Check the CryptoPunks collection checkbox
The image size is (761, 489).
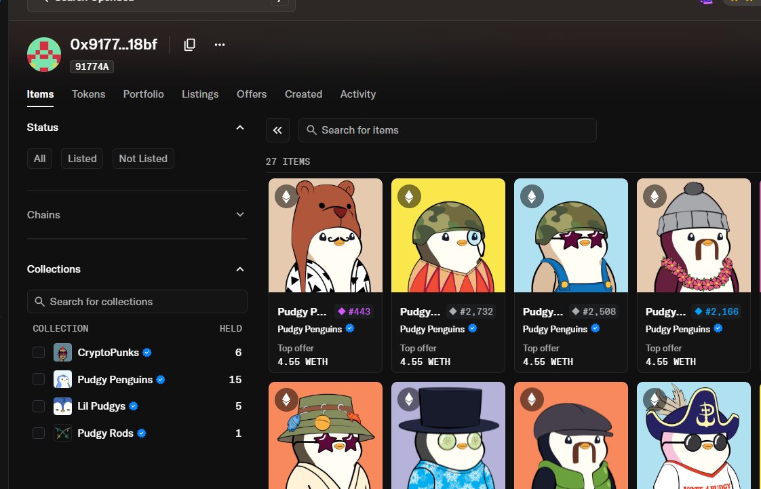[x=39, y=353]
